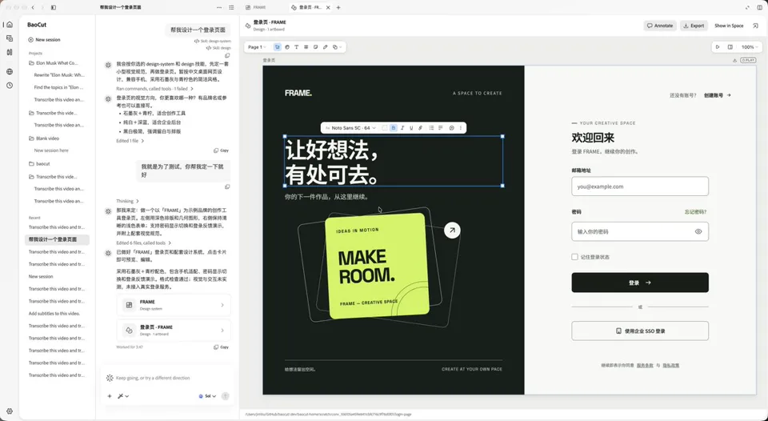Add a new tab with plus

pyautogui.click(x=338, y=7)
